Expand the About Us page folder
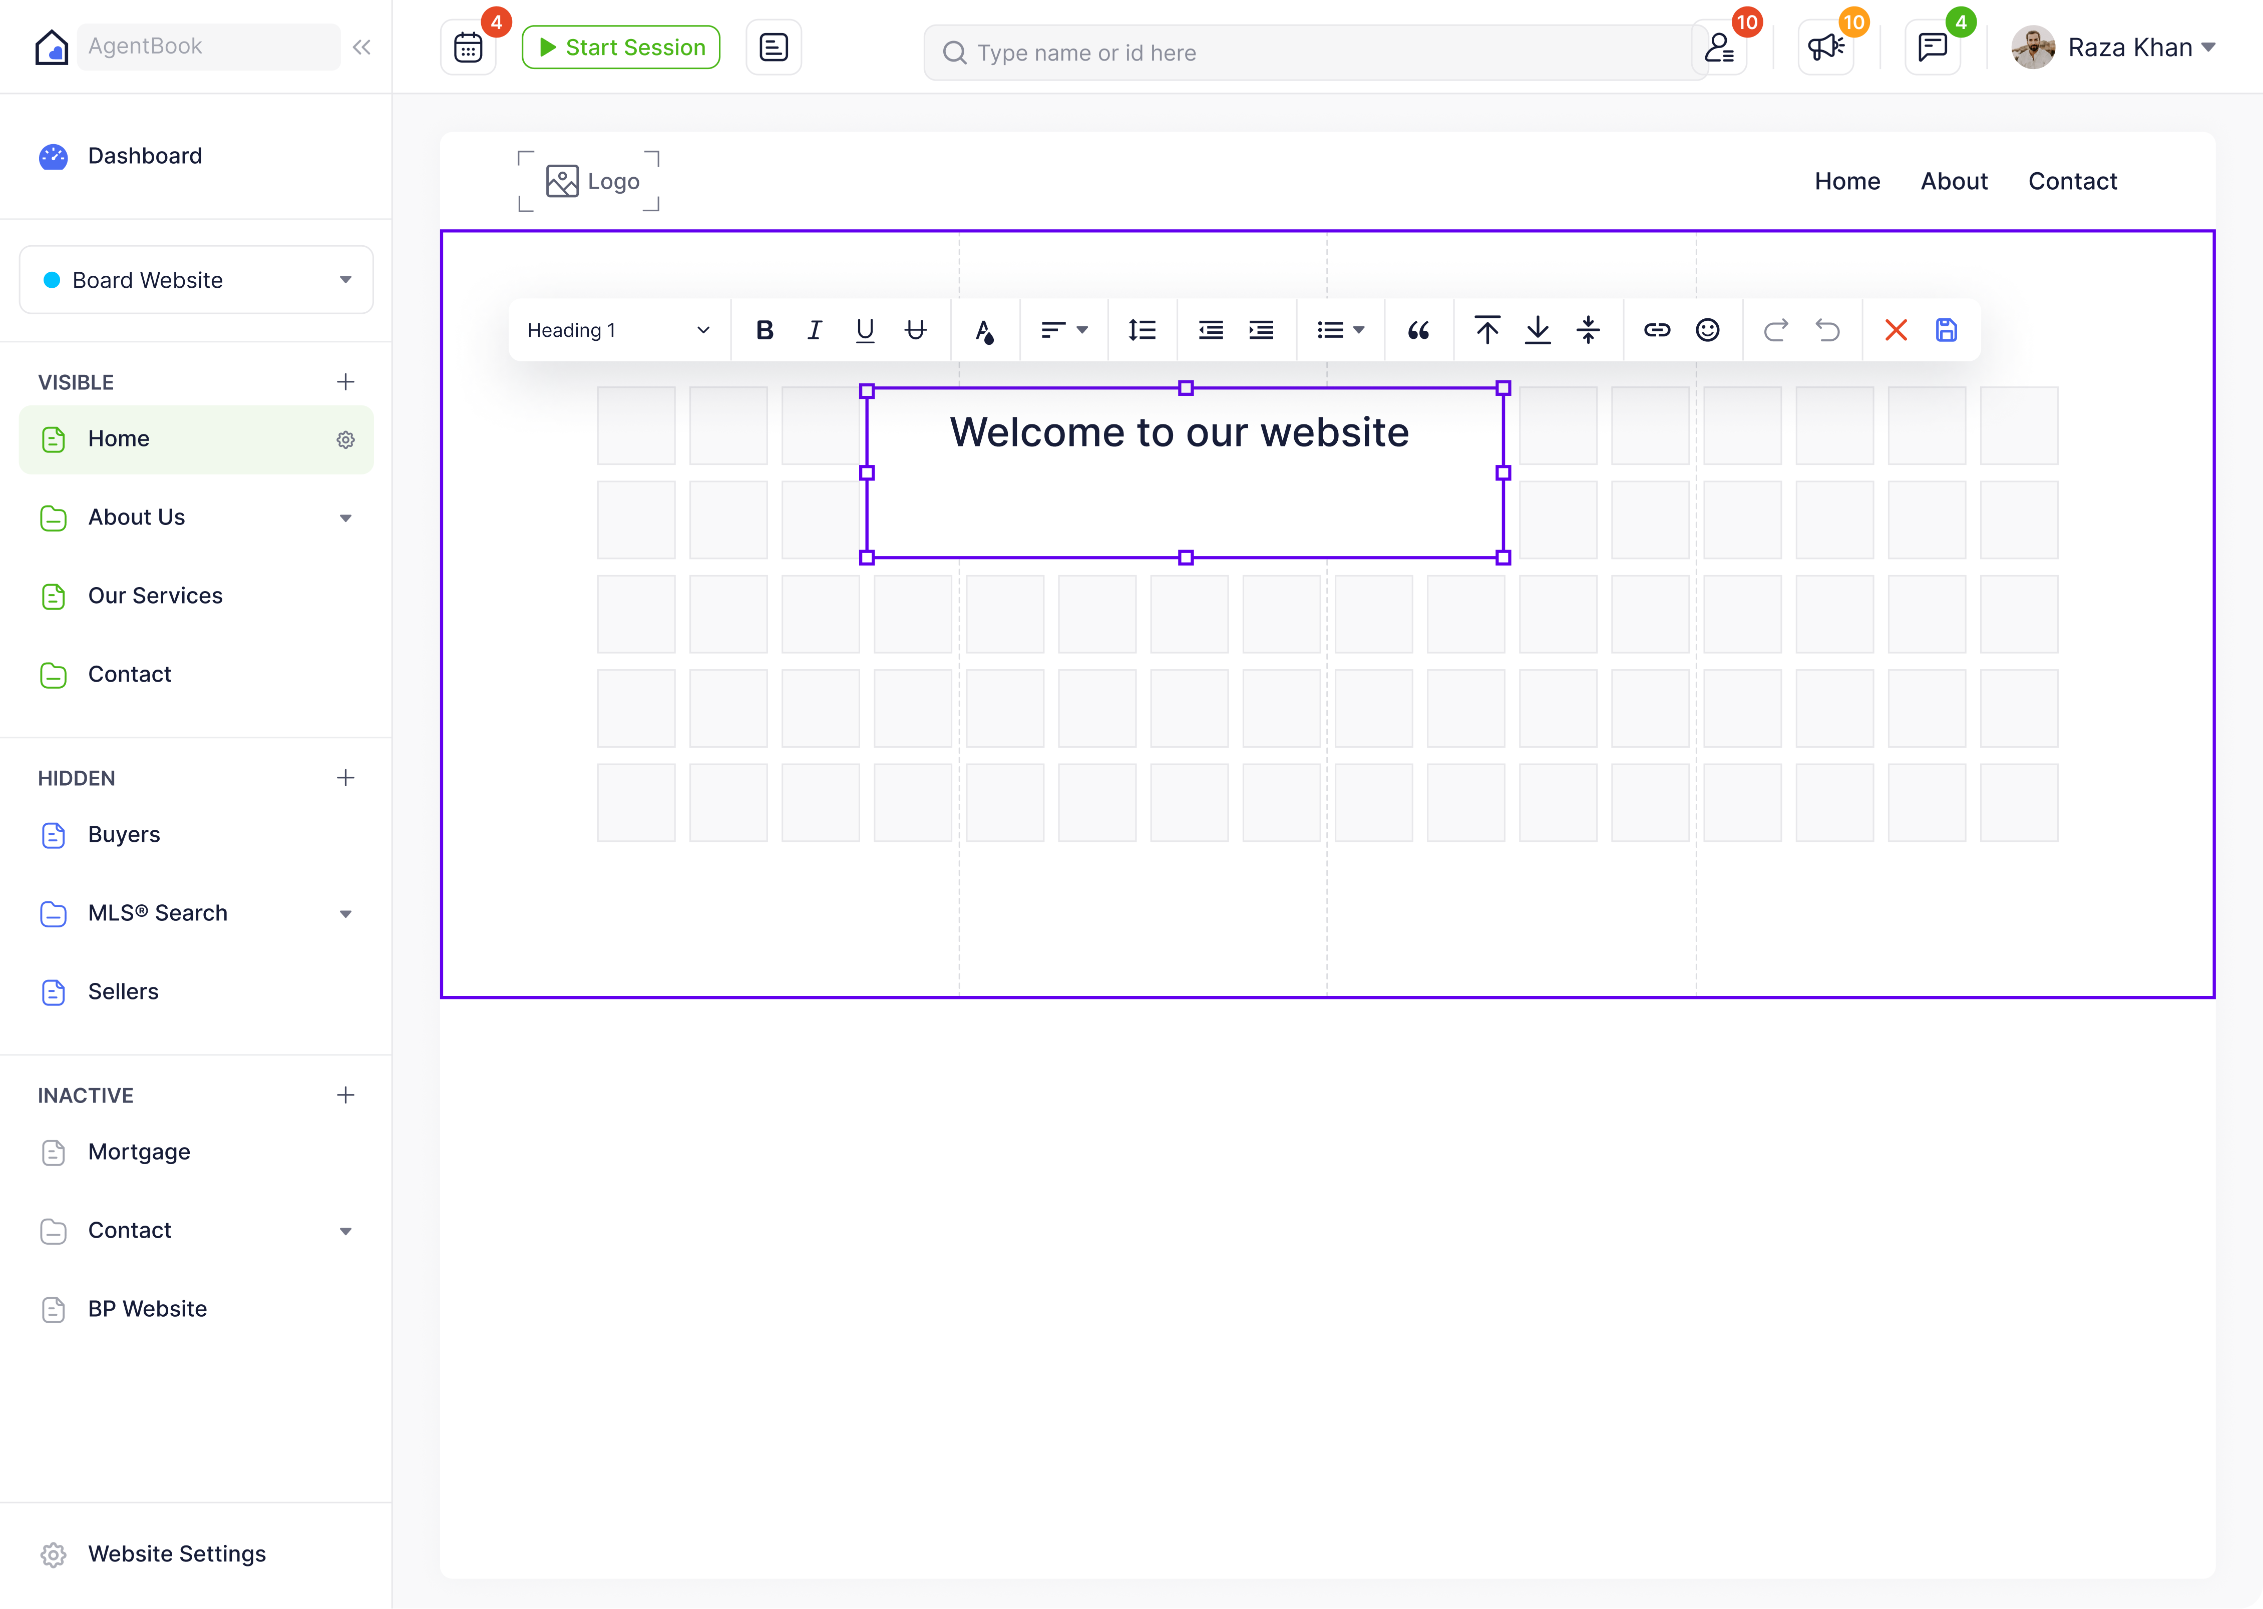The width and height of the screenshot is (2263, 1609). click(x=345, y=518)
